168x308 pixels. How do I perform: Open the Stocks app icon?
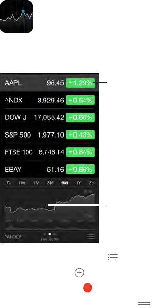(x=17, y=17)
